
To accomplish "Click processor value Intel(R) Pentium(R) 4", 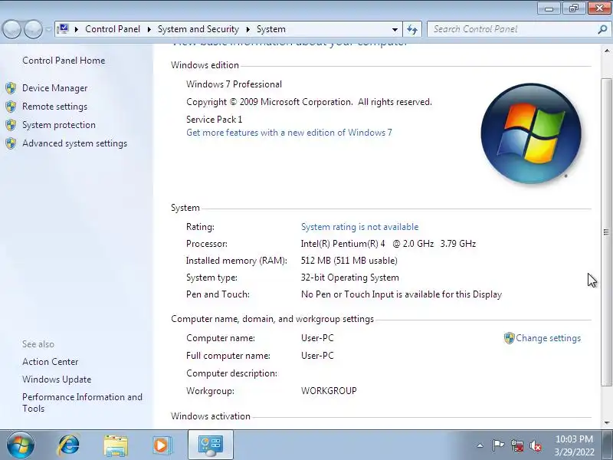I will 388,244.
